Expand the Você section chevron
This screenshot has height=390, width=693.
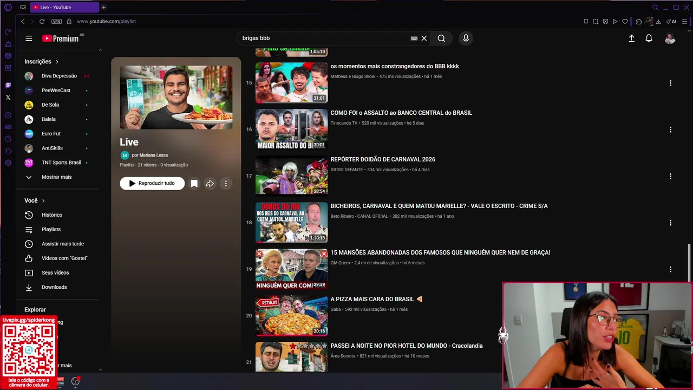43,201
